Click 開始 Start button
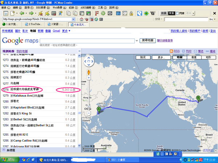 [x=9, y=160]
